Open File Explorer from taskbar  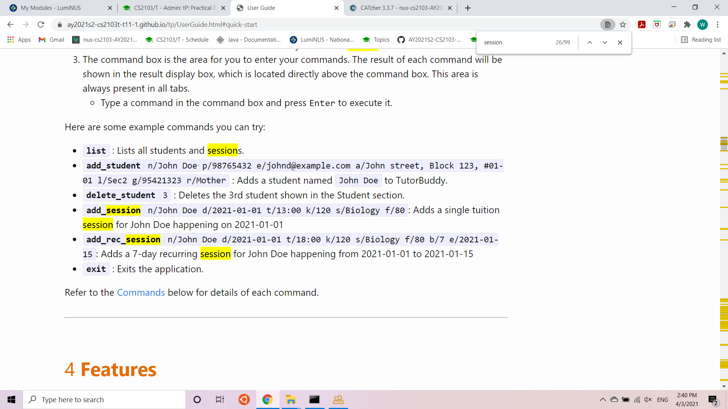[x=291, y=400]
